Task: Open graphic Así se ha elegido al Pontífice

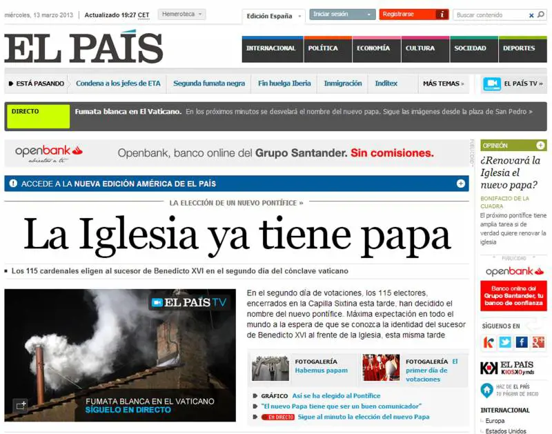Action: [x=336, y=395]
